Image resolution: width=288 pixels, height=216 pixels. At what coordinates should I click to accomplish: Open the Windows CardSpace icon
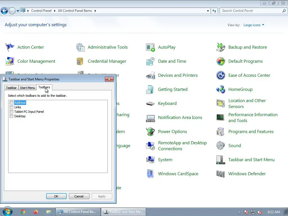coord(150,174)
